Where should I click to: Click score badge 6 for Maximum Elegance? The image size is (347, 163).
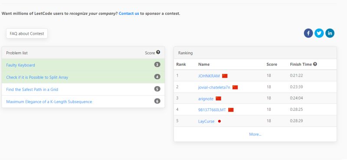(157, 101)
